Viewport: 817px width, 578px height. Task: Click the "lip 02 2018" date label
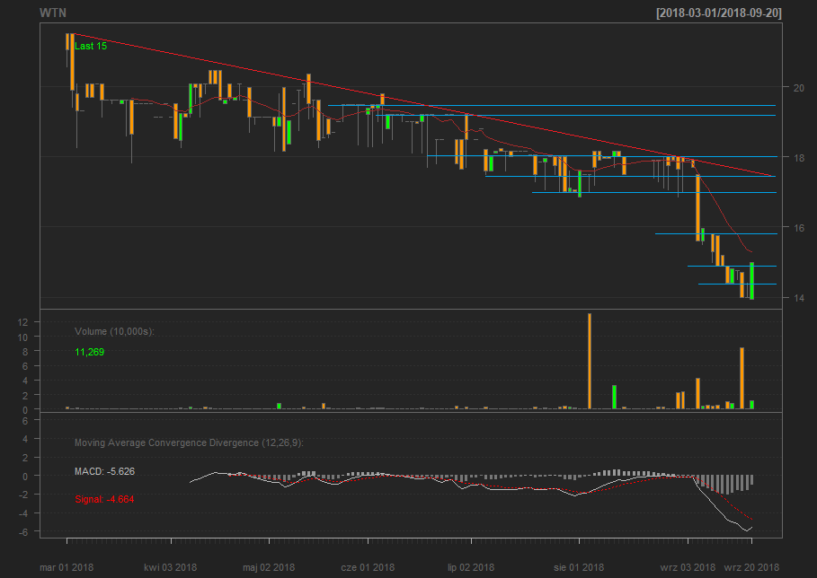471,567
